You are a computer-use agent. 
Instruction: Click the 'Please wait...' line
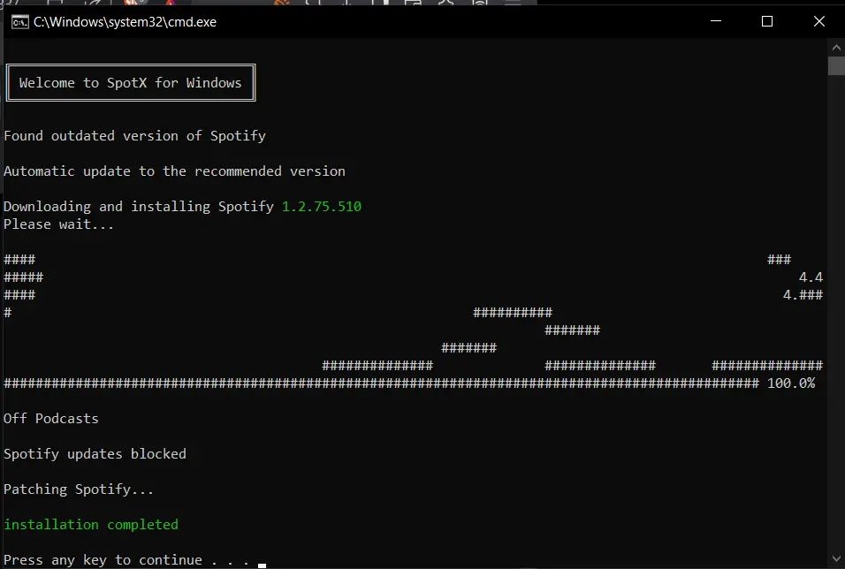click(58, 224)
